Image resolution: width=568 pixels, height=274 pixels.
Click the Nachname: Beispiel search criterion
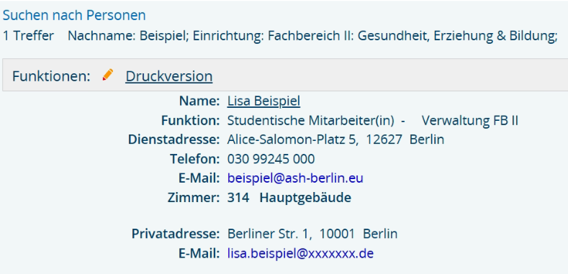pos(129,36)
